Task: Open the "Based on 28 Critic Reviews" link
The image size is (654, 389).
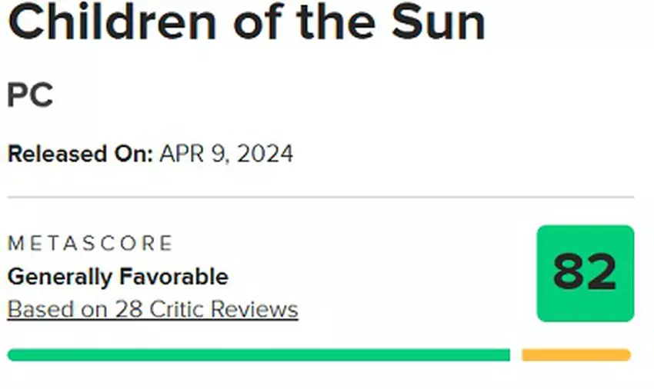Action: coord(152,309)
